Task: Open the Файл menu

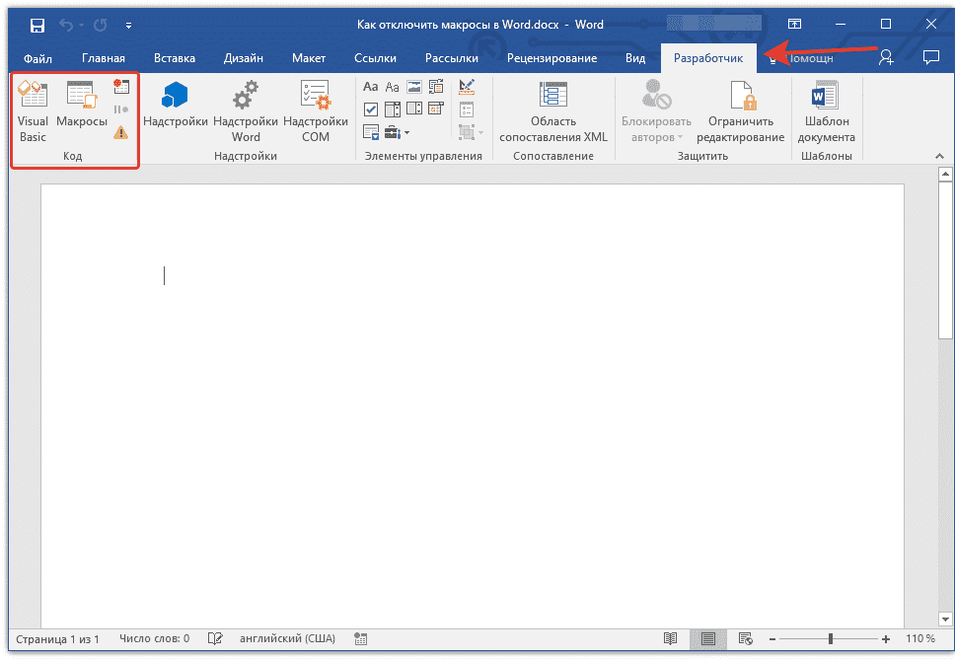Action: [x=37, y=57]
